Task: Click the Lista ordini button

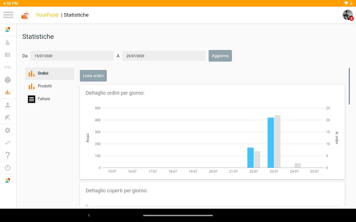Action: pos(93,76)
